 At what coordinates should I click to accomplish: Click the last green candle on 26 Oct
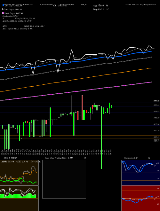pyautogui.click(x=111, y=106)
